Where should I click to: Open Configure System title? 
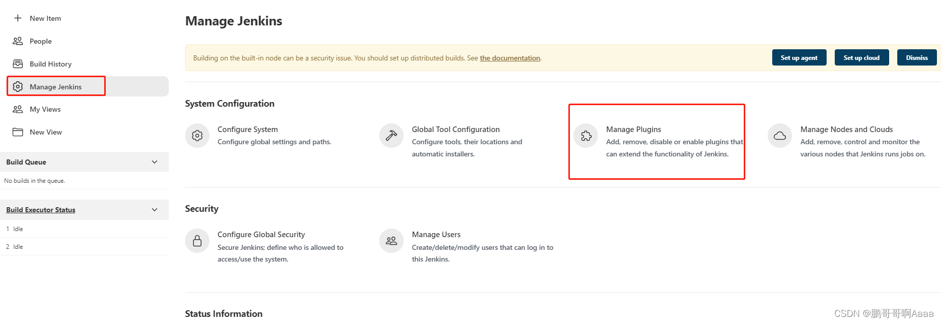(x=248, y=130)
